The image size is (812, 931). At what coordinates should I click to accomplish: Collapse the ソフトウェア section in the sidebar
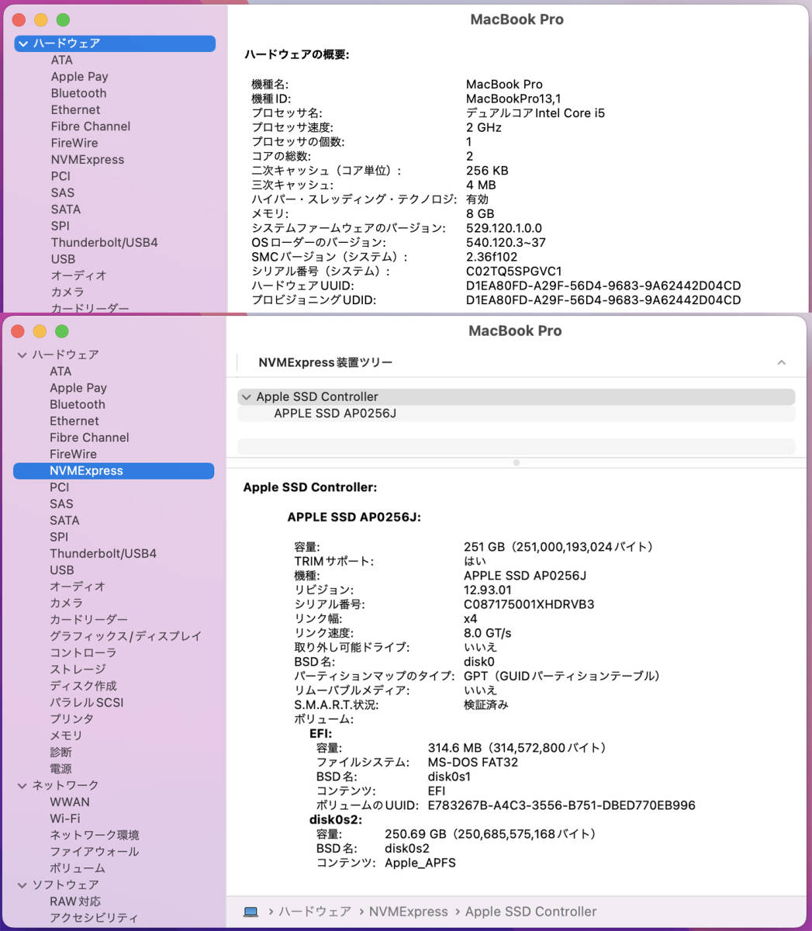click(x=22, y=884)
